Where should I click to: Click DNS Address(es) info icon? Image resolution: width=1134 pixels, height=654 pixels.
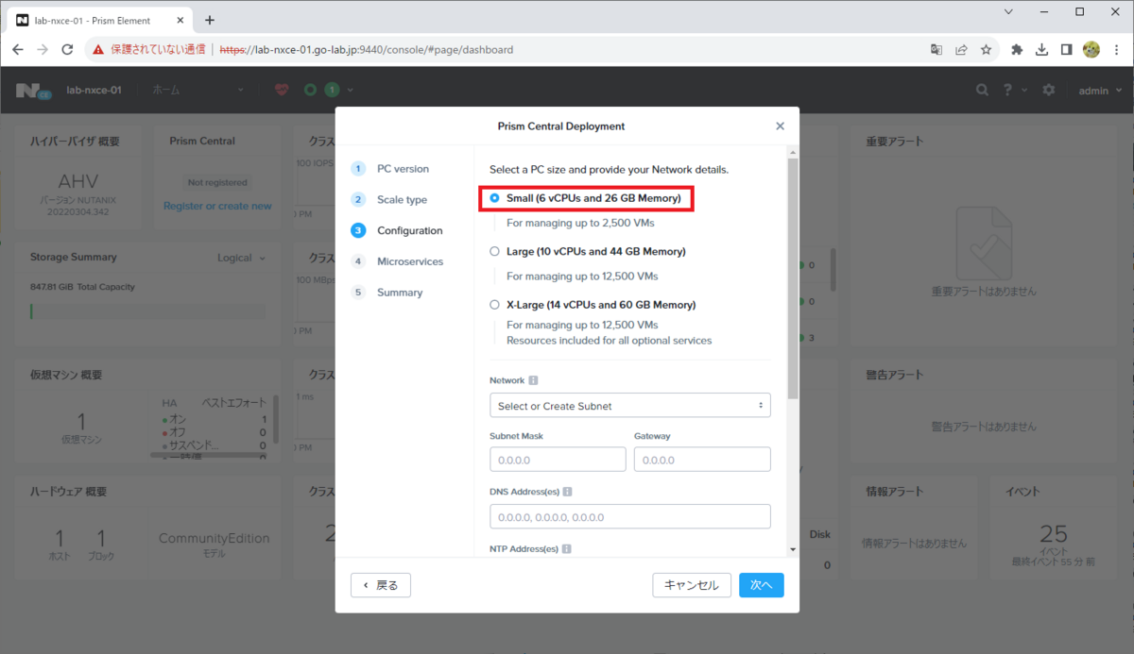pos(567,492)
